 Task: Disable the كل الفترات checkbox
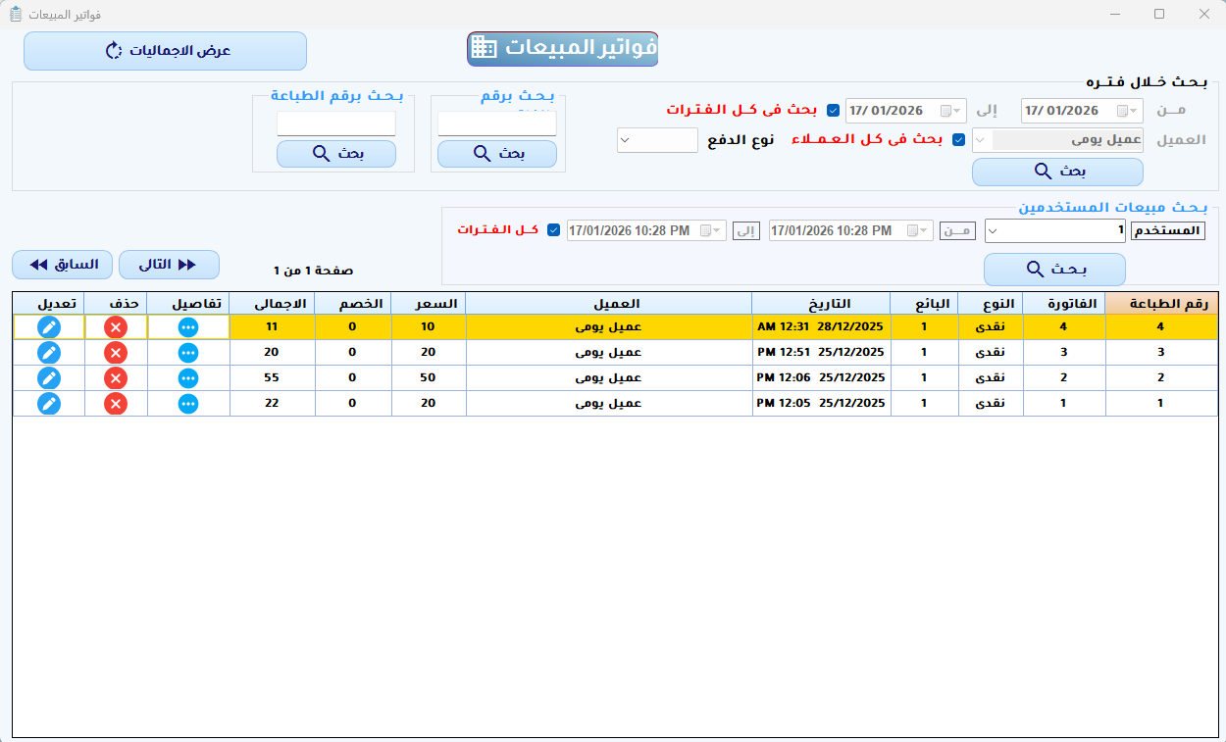pos(554,230)
